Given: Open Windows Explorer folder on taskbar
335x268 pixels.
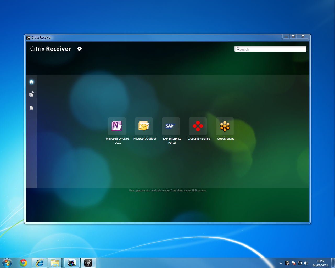Looking at the screenshot, I should click(x=55, y=263).
